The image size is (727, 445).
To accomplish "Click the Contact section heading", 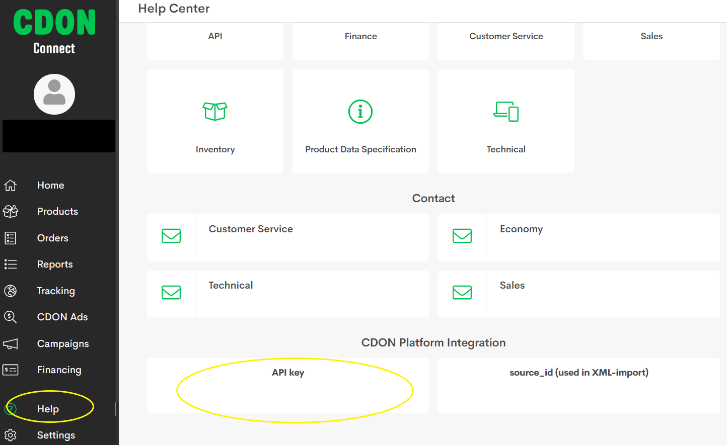I will (433, 198).
